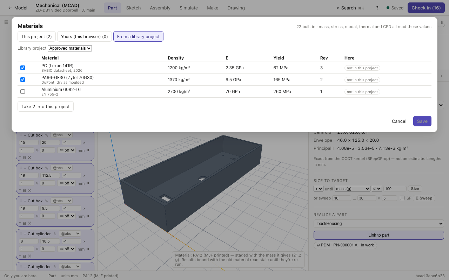Viewport: 449px width, 280px height.
Task: Uncheck the PA66-GF30 (Zytel 70G30) checkbox
Action: coord(22,79)
